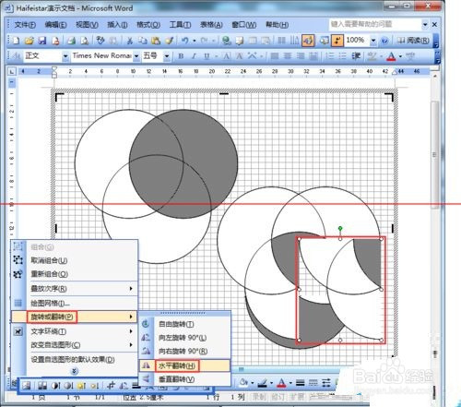
Task: Toggle numbered list formatting
Action: click(x=329, y=56)
